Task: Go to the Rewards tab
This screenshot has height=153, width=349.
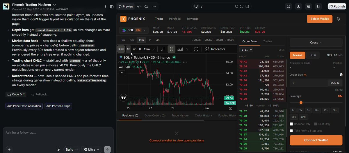Action: pos(193,19)
